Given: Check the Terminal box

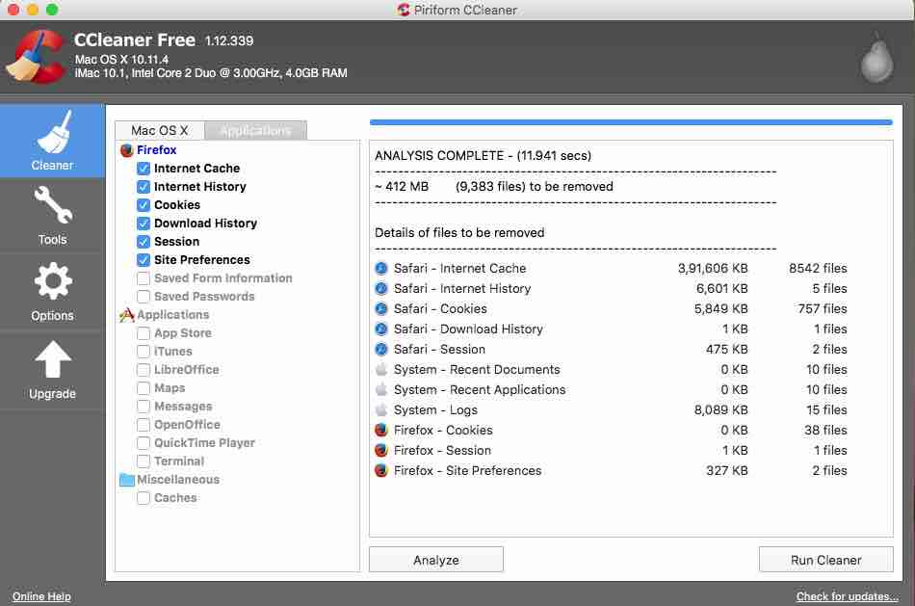Looking at the screenshot, I should (143, 461).
